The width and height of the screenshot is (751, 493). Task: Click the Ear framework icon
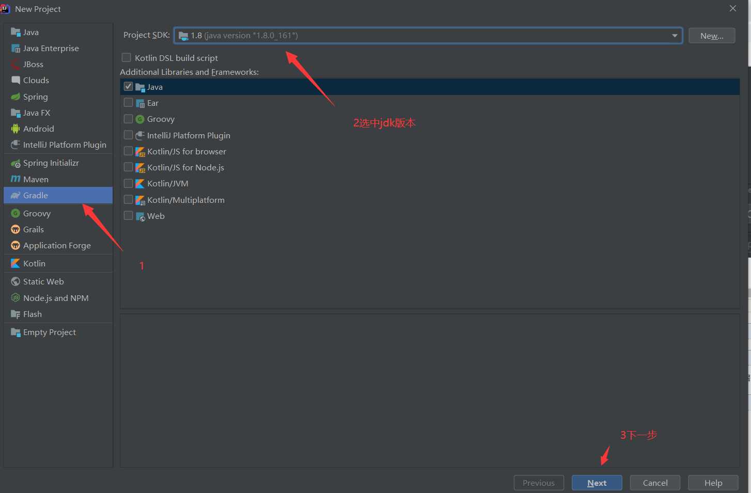click(x=140, y=103)
